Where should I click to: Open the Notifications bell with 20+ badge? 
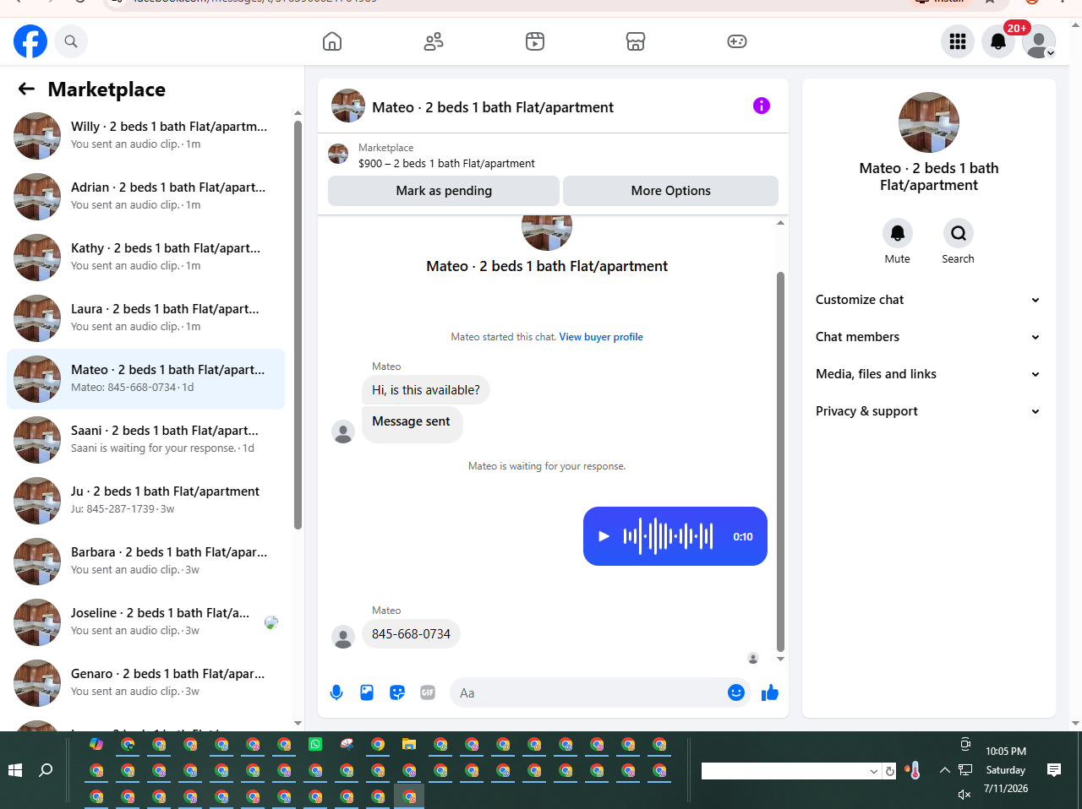pyautogui.click(x=998, y=41)
